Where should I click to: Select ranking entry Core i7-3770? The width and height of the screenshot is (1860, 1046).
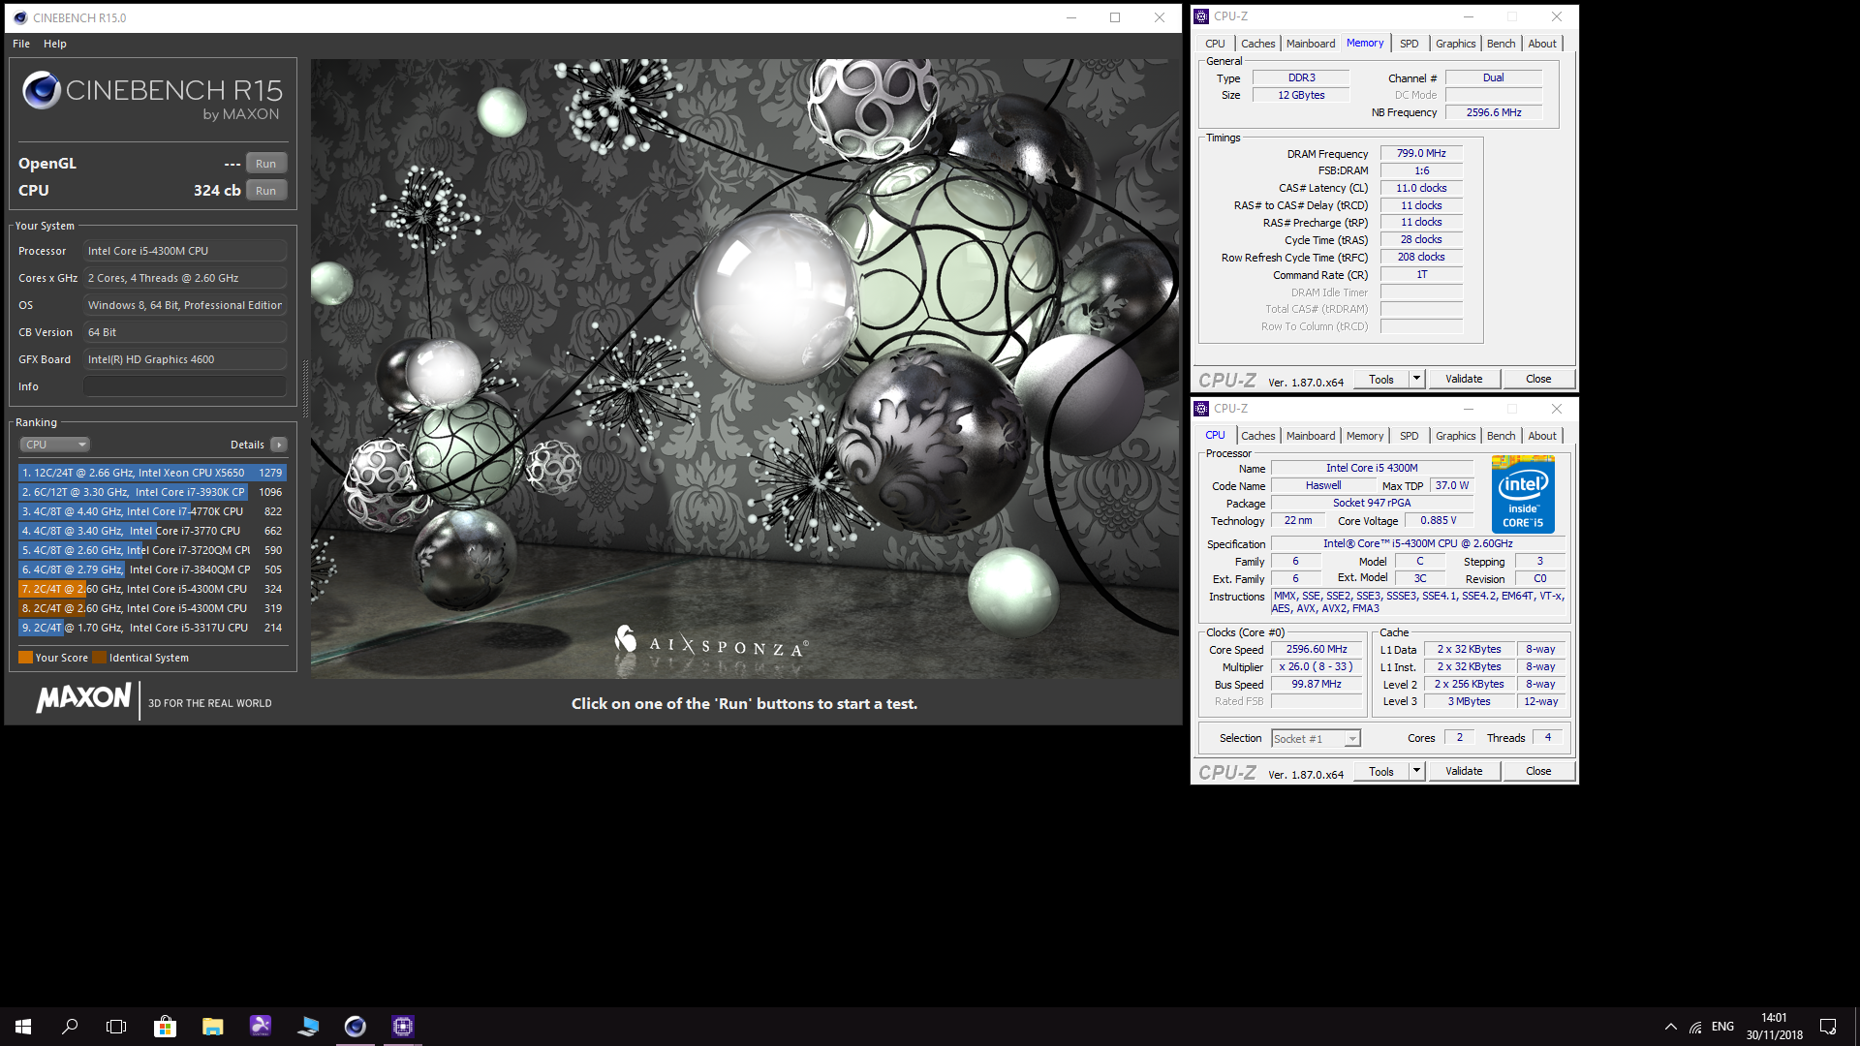coord(152,531)
